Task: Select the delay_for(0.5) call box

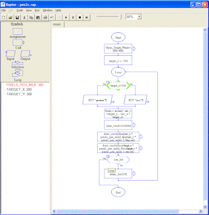Action: [x=118, y=174]
